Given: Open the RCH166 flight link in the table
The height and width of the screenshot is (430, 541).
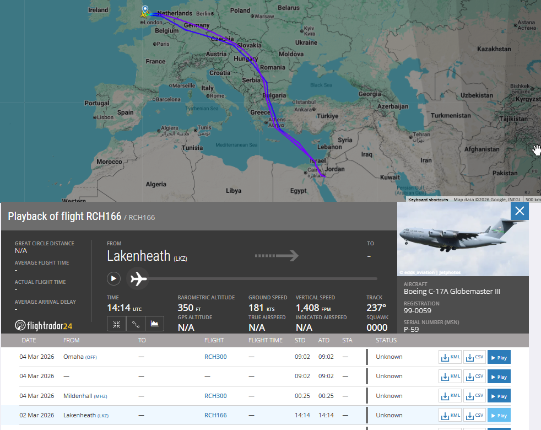Looking at the screenshot, I should [x=215, y=415].
